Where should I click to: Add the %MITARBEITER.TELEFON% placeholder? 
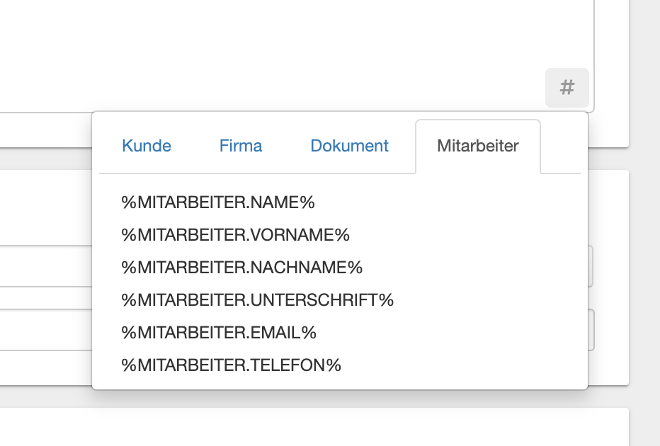click(231, 365)
